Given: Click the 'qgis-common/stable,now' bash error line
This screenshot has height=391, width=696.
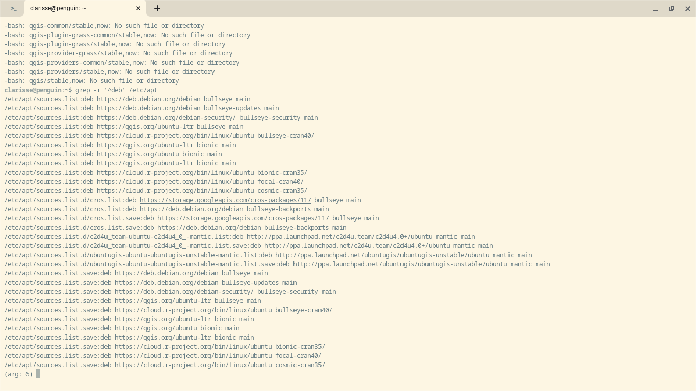Looking at the screenshot, I should pos(104,26).
